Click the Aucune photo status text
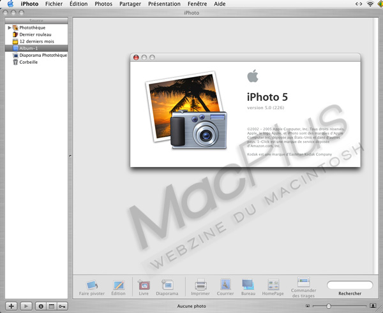The width and height of the screenshot is (383, 313). click(191, 306)
